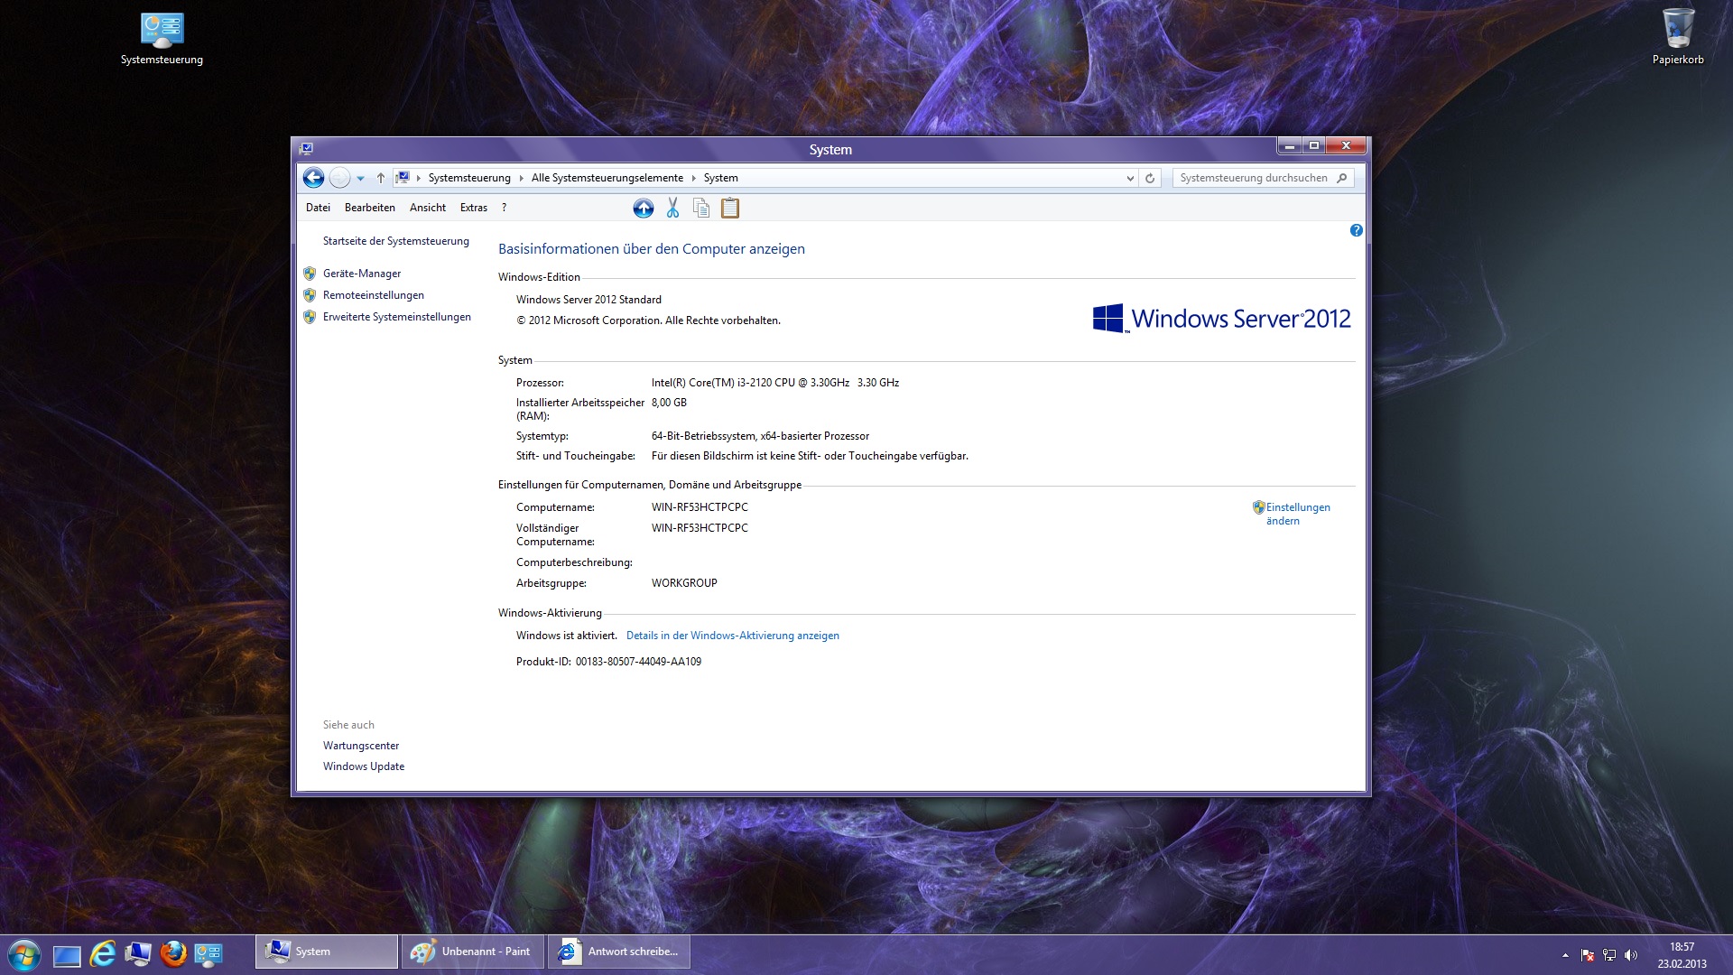Expand the recent locations dropdown arrow

coord(361,178)
